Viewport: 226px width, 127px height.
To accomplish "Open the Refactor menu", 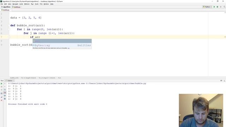I will (x=27, y=4).
